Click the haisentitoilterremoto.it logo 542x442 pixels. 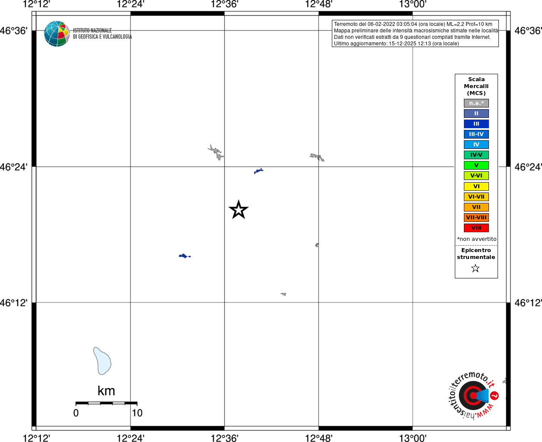coord(474,395)
